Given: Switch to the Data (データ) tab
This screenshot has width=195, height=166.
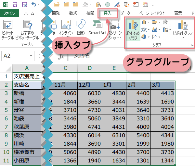Looking at the screenshot, I should click(x=125, y=13).
